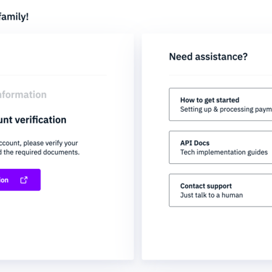The height and width of the screenshot is (272, 272).
Task: Click the account verification step heading
Action: (x=33, y=120)
